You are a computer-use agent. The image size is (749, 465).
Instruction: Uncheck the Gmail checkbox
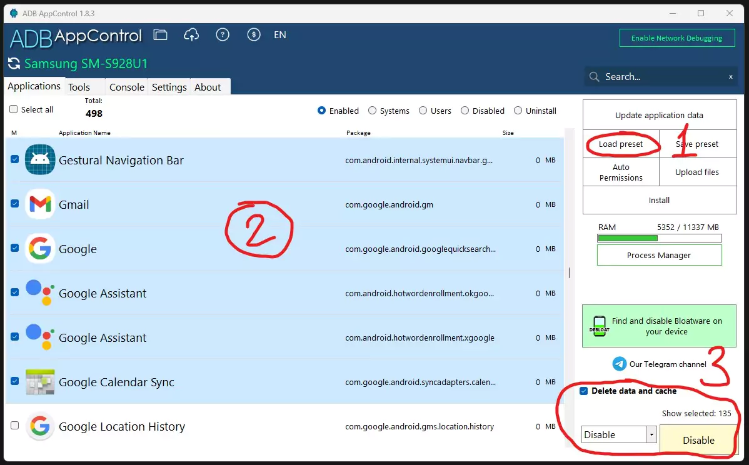click(x=15, y=203)
